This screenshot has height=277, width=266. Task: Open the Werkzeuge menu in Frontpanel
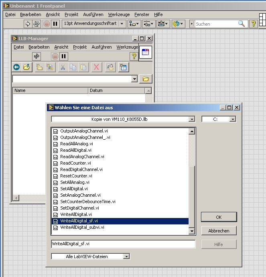pos(119,14)
